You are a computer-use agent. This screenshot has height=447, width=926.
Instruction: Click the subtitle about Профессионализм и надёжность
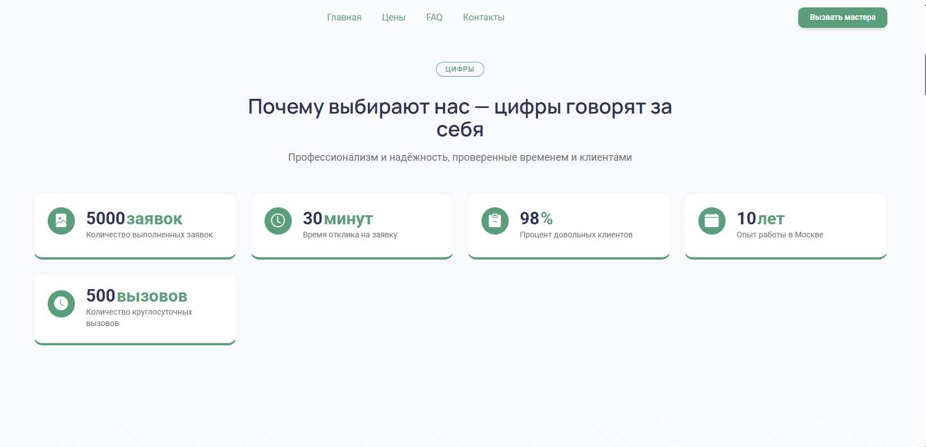pyautogui.click(x=460, y=157)
